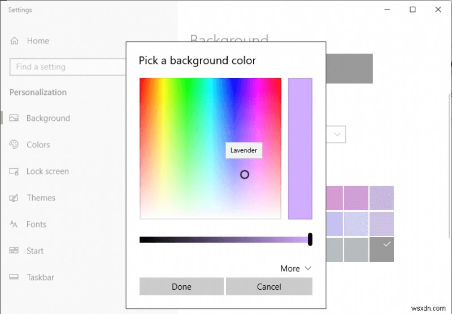The height and width of the screenshot is (314, 452).
Task: Click the Home icon in sidebar
Action: [x=15, y=41]
